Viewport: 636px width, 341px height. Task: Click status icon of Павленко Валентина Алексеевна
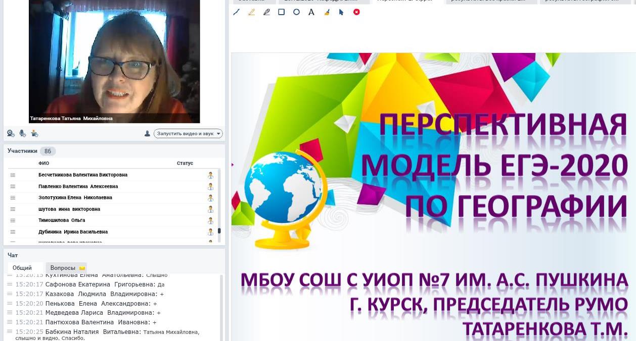pos(210,187)
